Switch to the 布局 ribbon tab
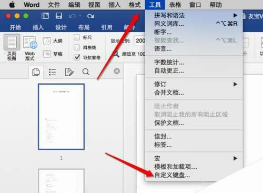This screenshot has width=263, height=193. point(84,27)
